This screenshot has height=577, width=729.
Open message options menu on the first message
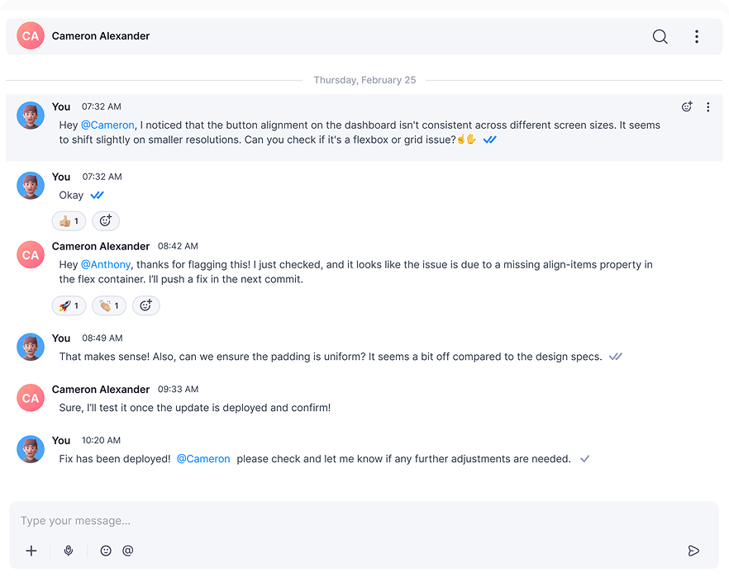click(x=708, y=106)
